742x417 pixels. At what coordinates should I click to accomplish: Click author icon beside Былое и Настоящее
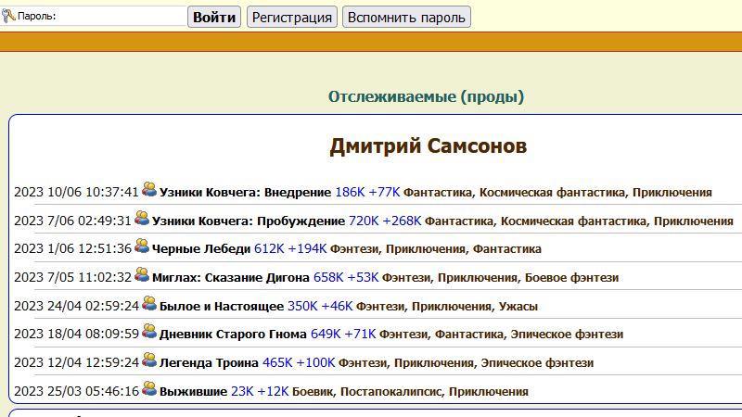[x=149, y=303]
